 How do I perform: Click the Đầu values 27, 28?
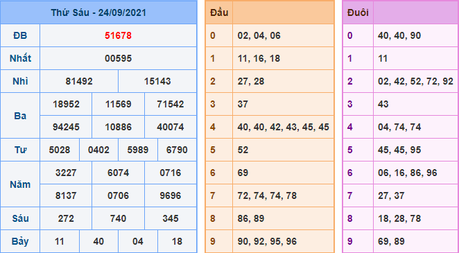(251, 81)
